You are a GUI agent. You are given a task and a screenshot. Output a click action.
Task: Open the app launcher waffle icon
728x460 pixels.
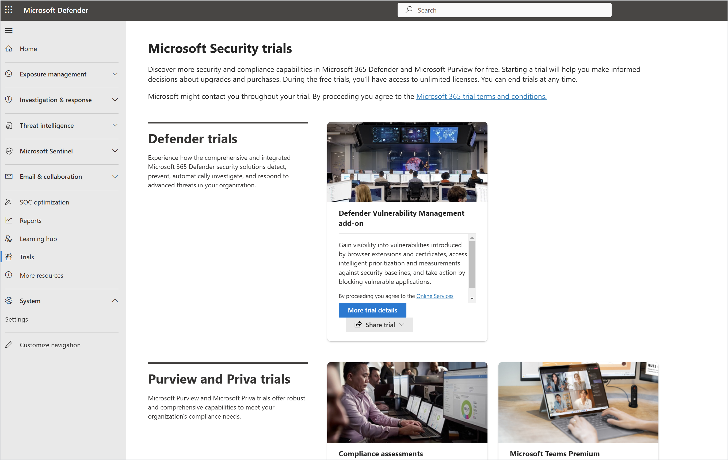[9, 10]
